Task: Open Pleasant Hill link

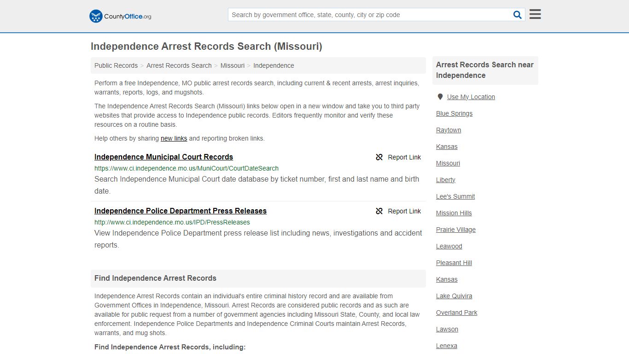Action: [454, 263]
